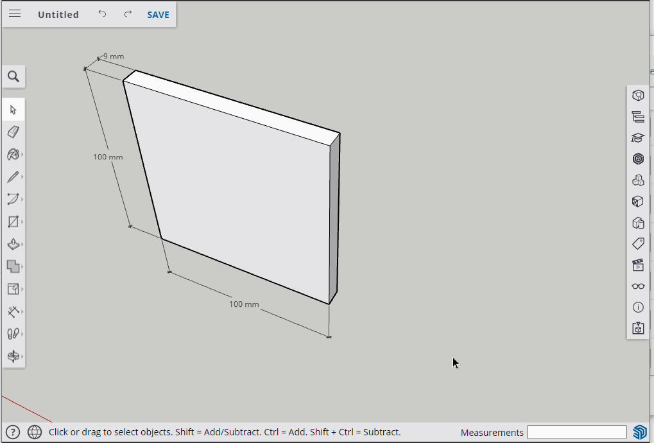Open the Instructor graduation cap panel
Image resolution: width=654 pixels, height=443 pixels.
point(638,137)
